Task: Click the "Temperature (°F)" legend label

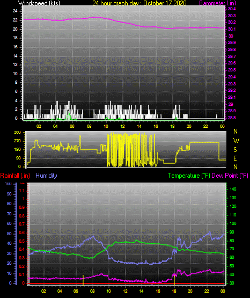Action: tap(189, 176)
